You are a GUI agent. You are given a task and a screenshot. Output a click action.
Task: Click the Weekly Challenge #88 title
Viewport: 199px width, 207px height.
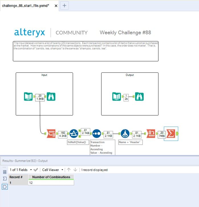tap(125, 33)
